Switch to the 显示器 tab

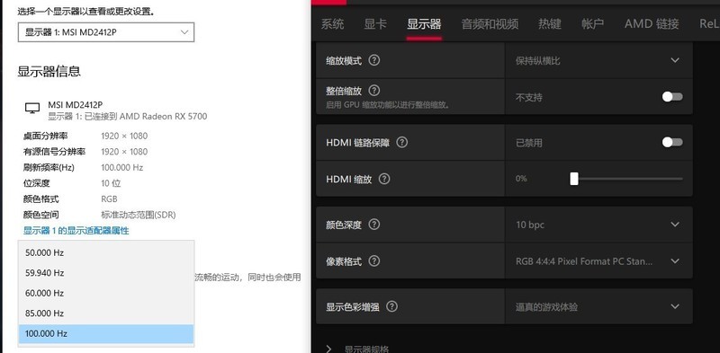pos(424,24)
